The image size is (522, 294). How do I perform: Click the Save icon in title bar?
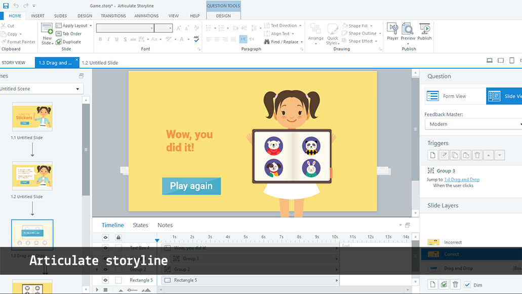(x=6, y=6)
